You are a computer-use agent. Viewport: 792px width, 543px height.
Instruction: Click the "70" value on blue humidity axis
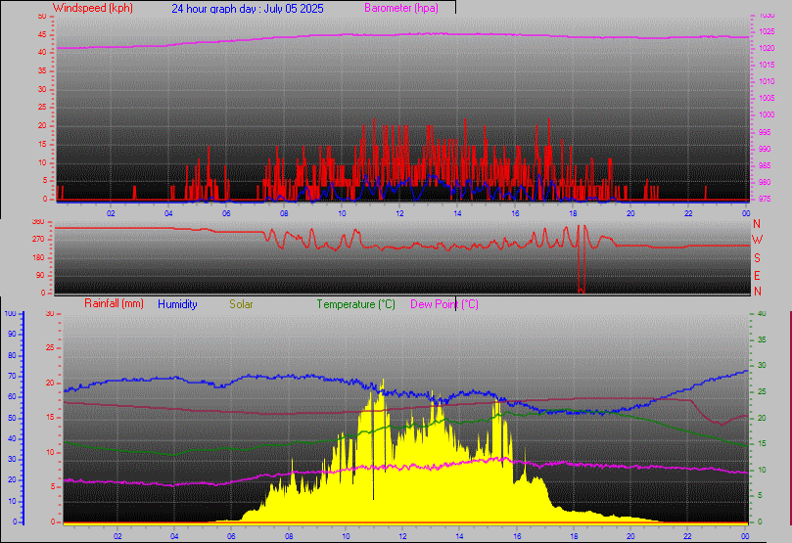click(x=12, y=376)
